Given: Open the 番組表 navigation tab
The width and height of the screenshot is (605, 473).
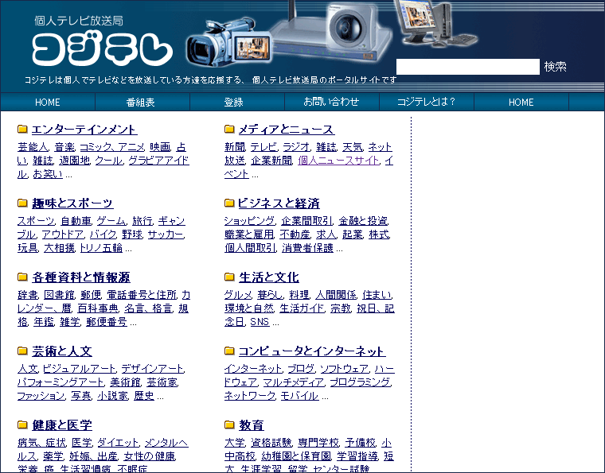Looking at the screenshot, I should tap(141, 103).
